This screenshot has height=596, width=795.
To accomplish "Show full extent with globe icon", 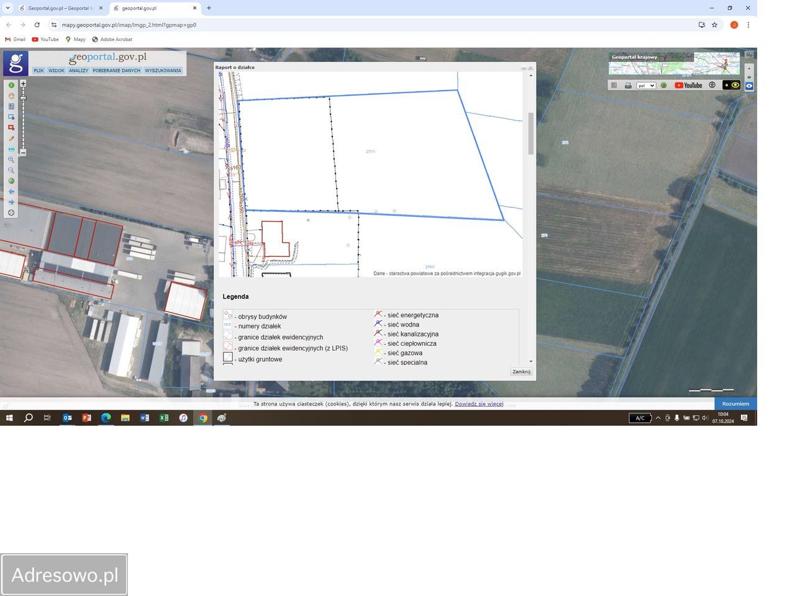I will tap(11, 181).
